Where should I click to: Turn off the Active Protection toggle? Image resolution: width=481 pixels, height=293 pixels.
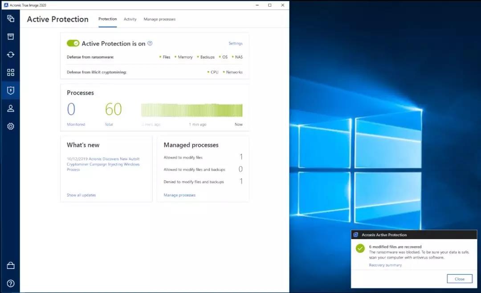(x=73, y=43)
